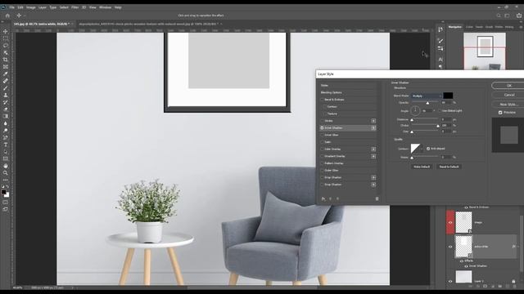The width and height of the screenshot is (524, 294).
Task: Open the Contour picker dropdown
Action: [x=421, y=149]
